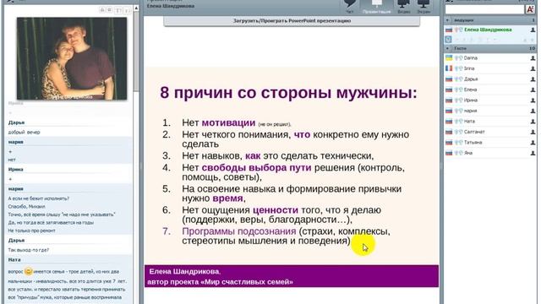Click the participant search input field
This screenshot has width=541, height=304.
pos(484,9)
